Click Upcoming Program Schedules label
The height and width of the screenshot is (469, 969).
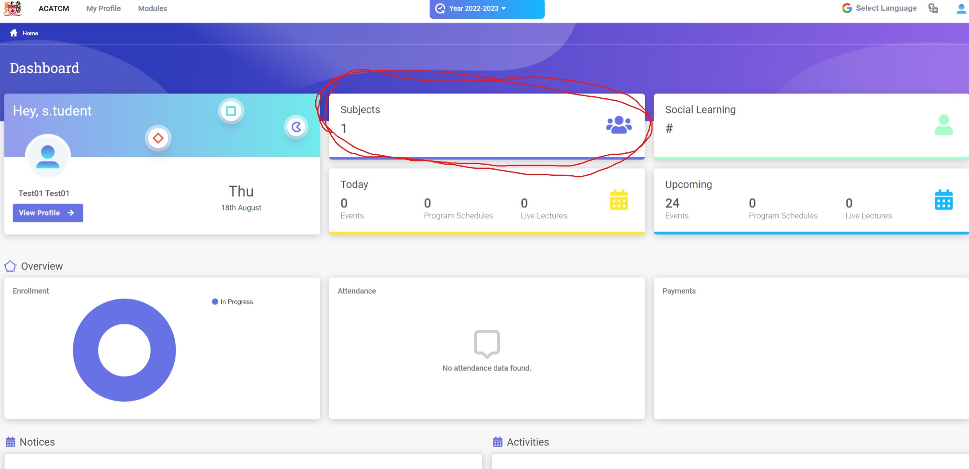point(783,216)
